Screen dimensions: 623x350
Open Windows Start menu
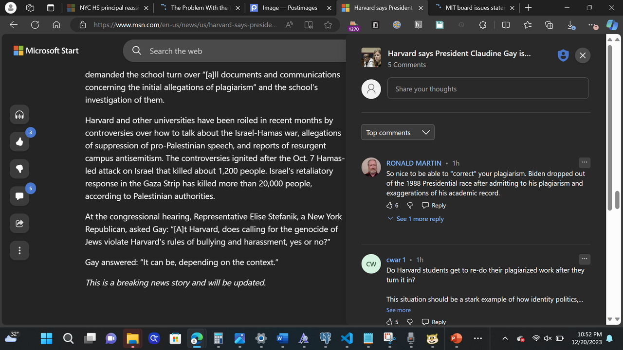47,338
